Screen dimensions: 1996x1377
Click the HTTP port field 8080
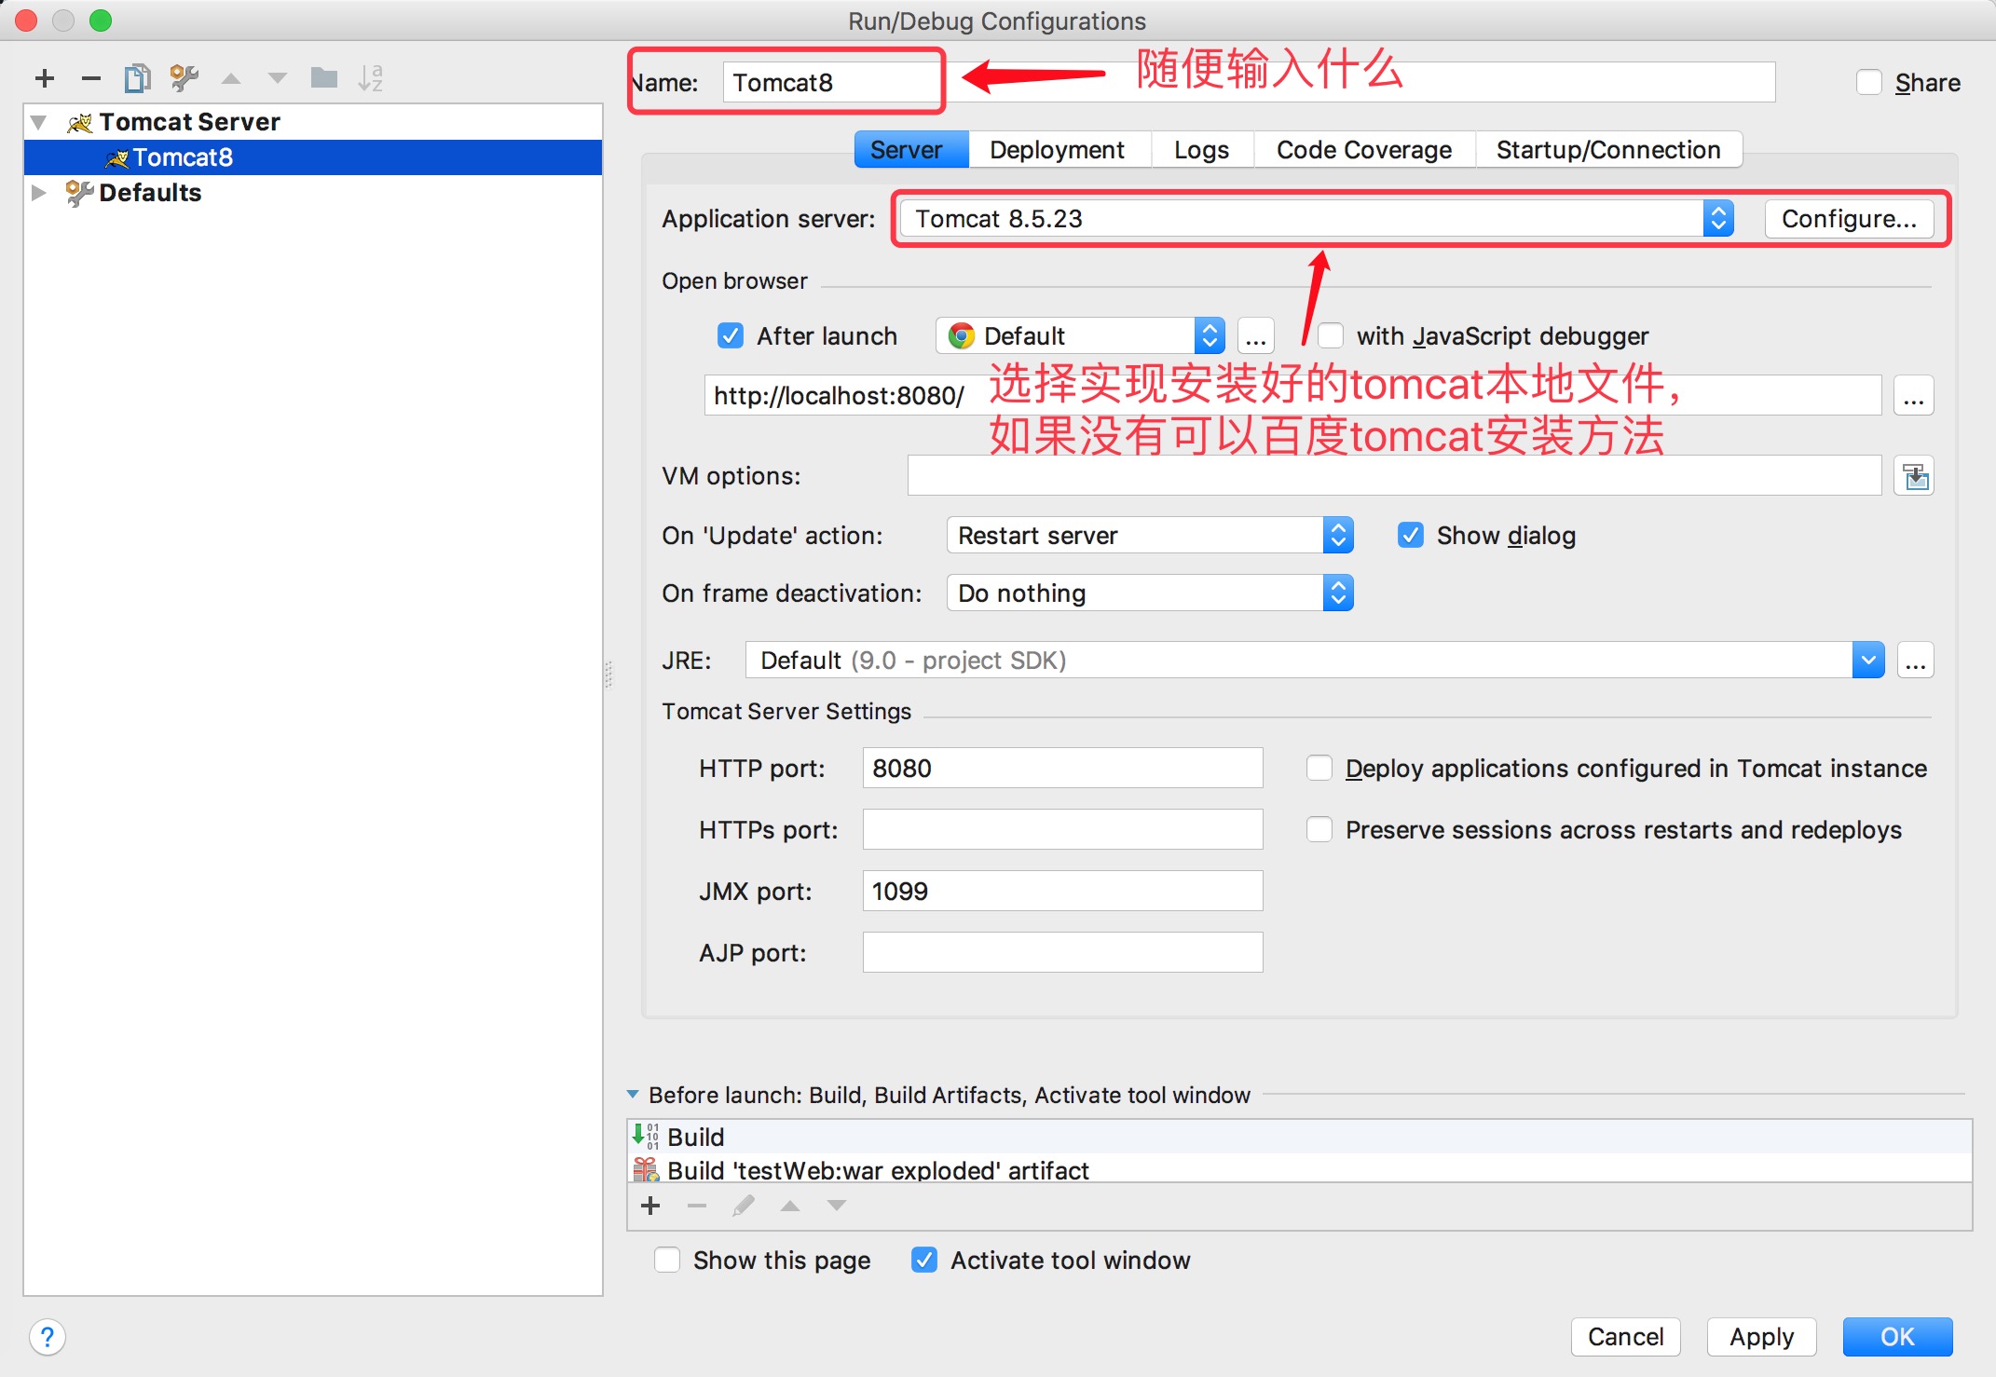tap(1062, 768)
